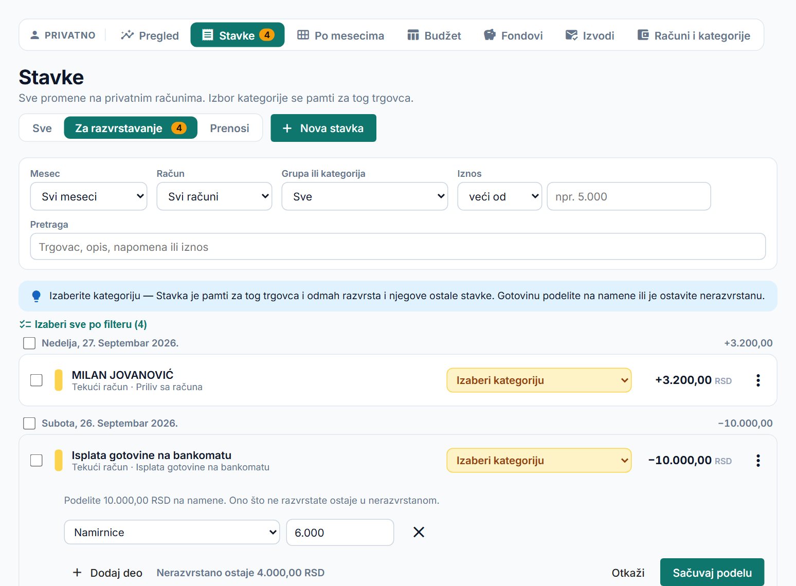Click the Budžet columns icon
796x586 pixels.
413,35
